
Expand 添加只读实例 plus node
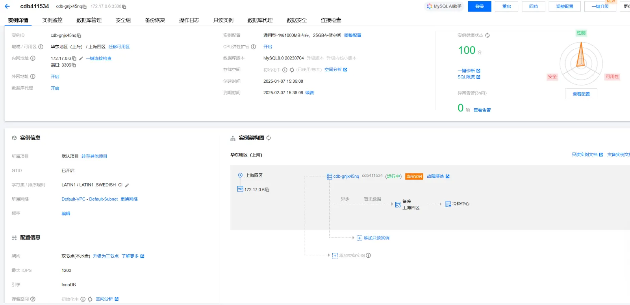coord(359,238)
